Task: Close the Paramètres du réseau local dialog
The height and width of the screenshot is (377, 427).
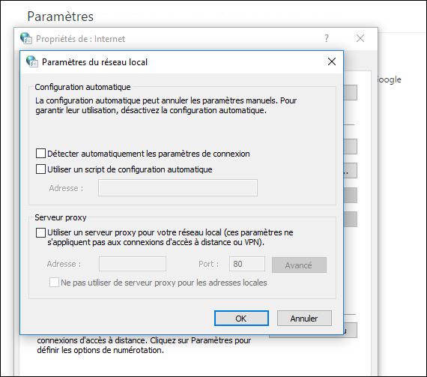Action: (331, 61)
